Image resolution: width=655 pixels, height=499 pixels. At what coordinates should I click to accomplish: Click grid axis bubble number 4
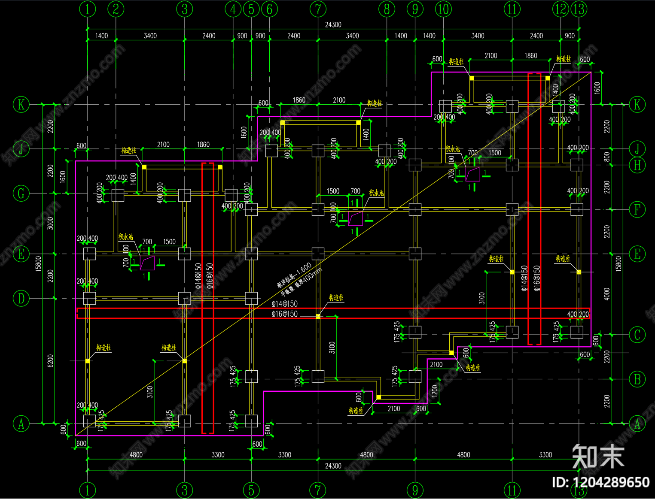[x=233, y=9]
